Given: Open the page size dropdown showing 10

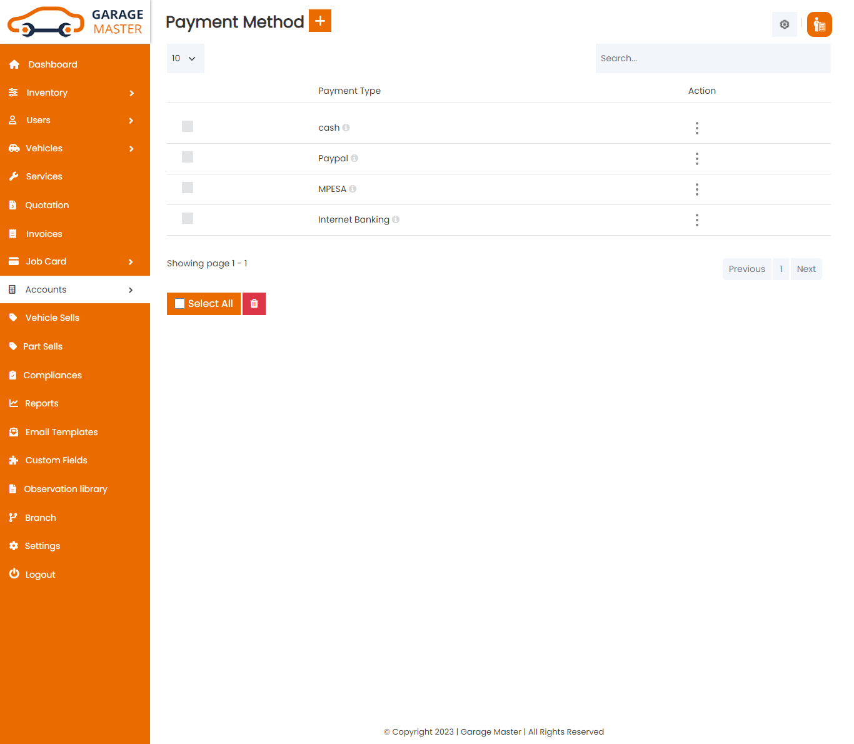Looking at the screenshot, I should point(185,58).
